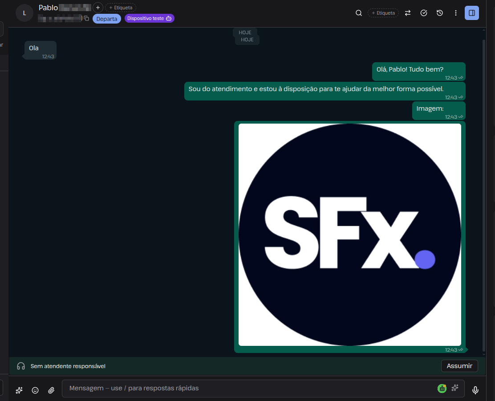The image size is (495, 401).
Task: Click the Assumir button
Action: click(x=459, y=366)
